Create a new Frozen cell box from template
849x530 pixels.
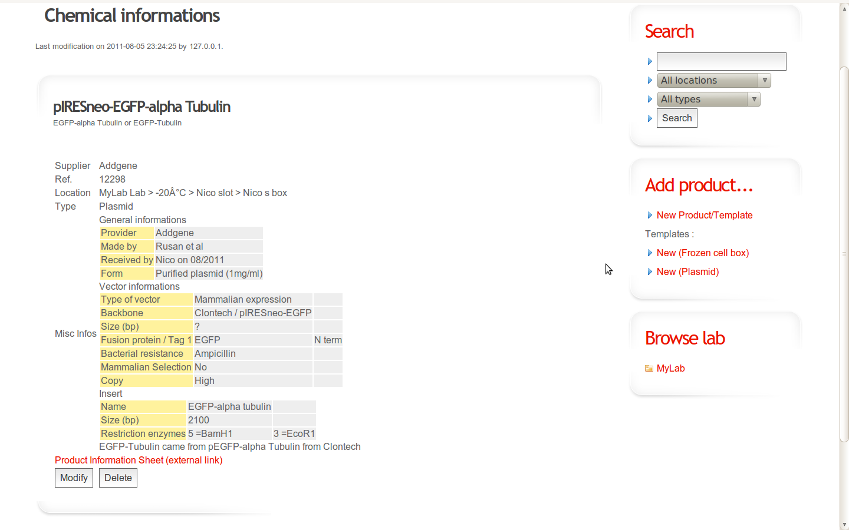point(703,253)
